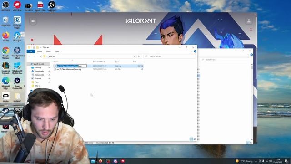This screenshot has height=164, width=291.
Task: Switch to details view in Valo en window
Action: click(x=191, y=139)
